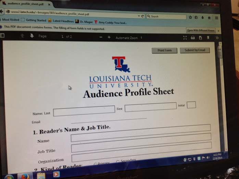Show bookmarks list icon
The image size is (239, 179).
click(x=196, y=17)
